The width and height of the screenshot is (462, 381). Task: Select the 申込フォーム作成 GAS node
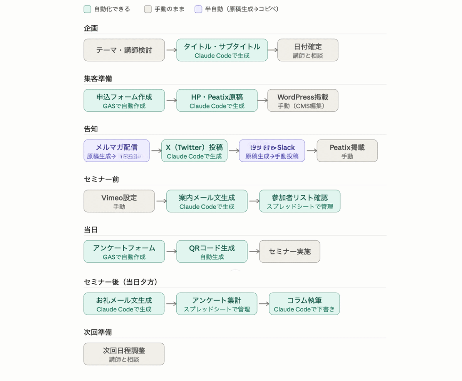point(124,100)
